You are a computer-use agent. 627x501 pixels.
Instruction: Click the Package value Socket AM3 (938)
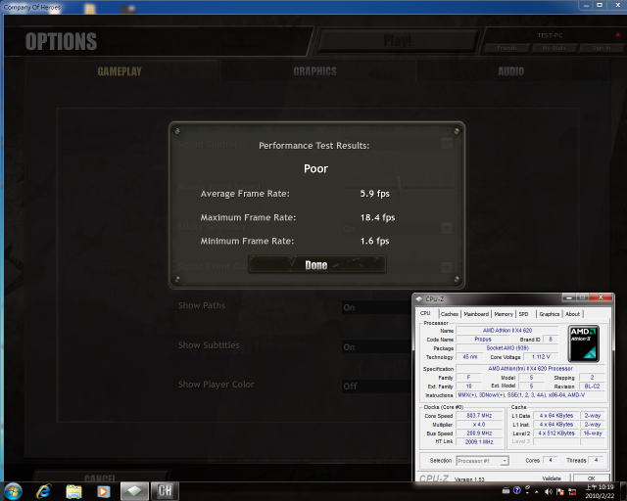pyautogui.click(x=507, y=348)
